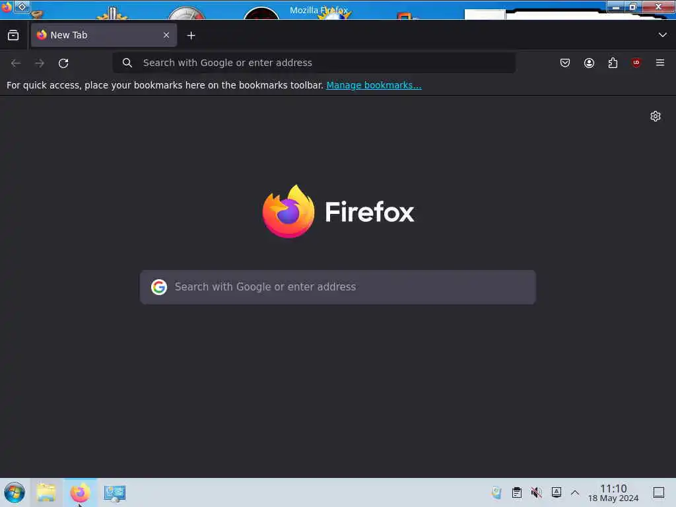
Task: Go forward one page arrow
Action: [40, 63]
